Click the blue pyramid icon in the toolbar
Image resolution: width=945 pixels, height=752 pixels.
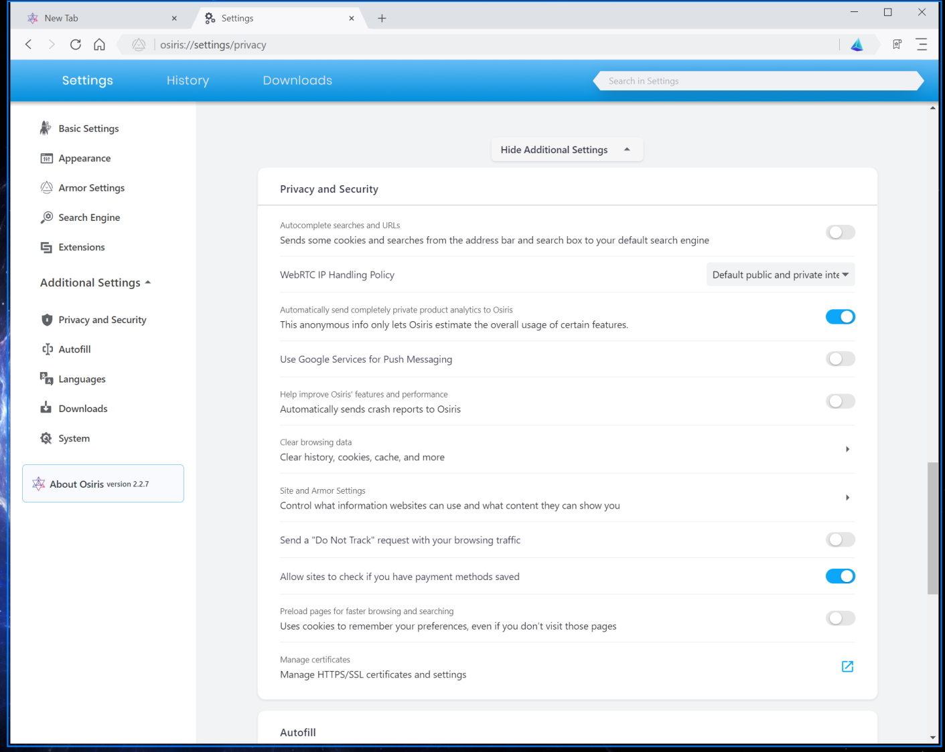(857, 45)
